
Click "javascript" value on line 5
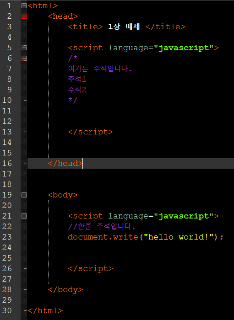[184, 48]
